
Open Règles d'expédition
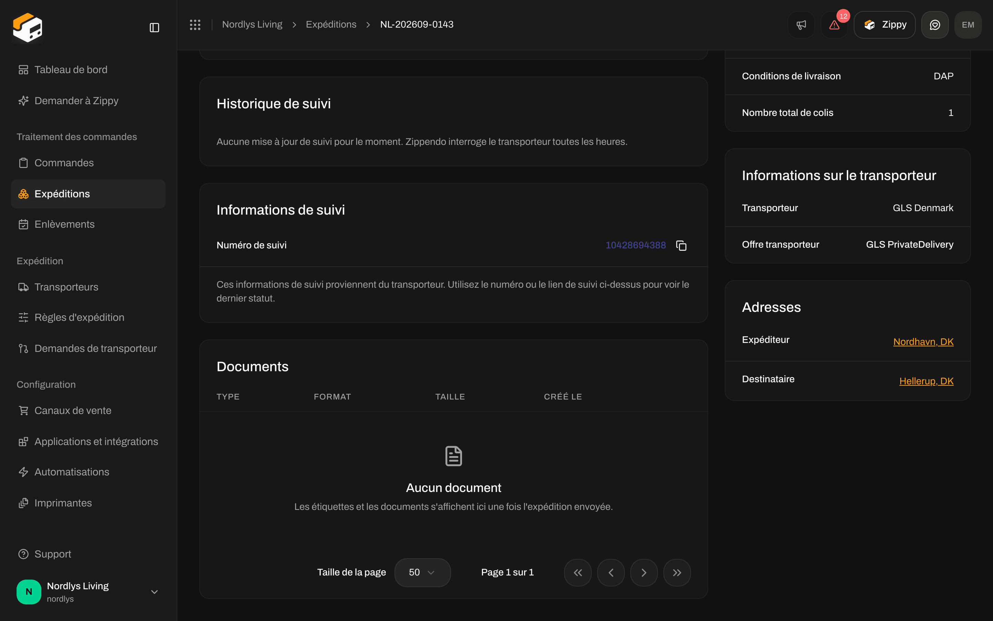tap(88, 317)
